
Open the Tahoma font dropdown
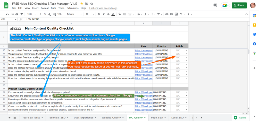coord(74,14)
